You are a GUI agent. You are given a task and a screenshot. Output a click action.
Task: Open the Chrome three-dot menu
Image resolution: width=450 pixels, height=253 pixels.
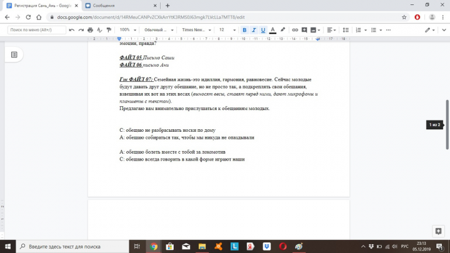[x=443, y=17]
